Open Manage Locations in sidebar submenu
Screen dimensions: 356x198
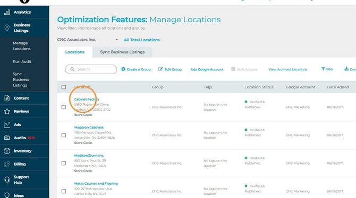22,46
